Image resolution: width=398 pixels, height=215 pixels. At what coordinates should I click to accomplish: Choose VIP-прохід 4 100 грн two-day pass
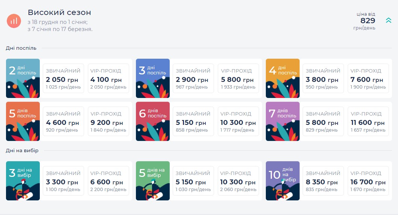click(x=109, y=79)
